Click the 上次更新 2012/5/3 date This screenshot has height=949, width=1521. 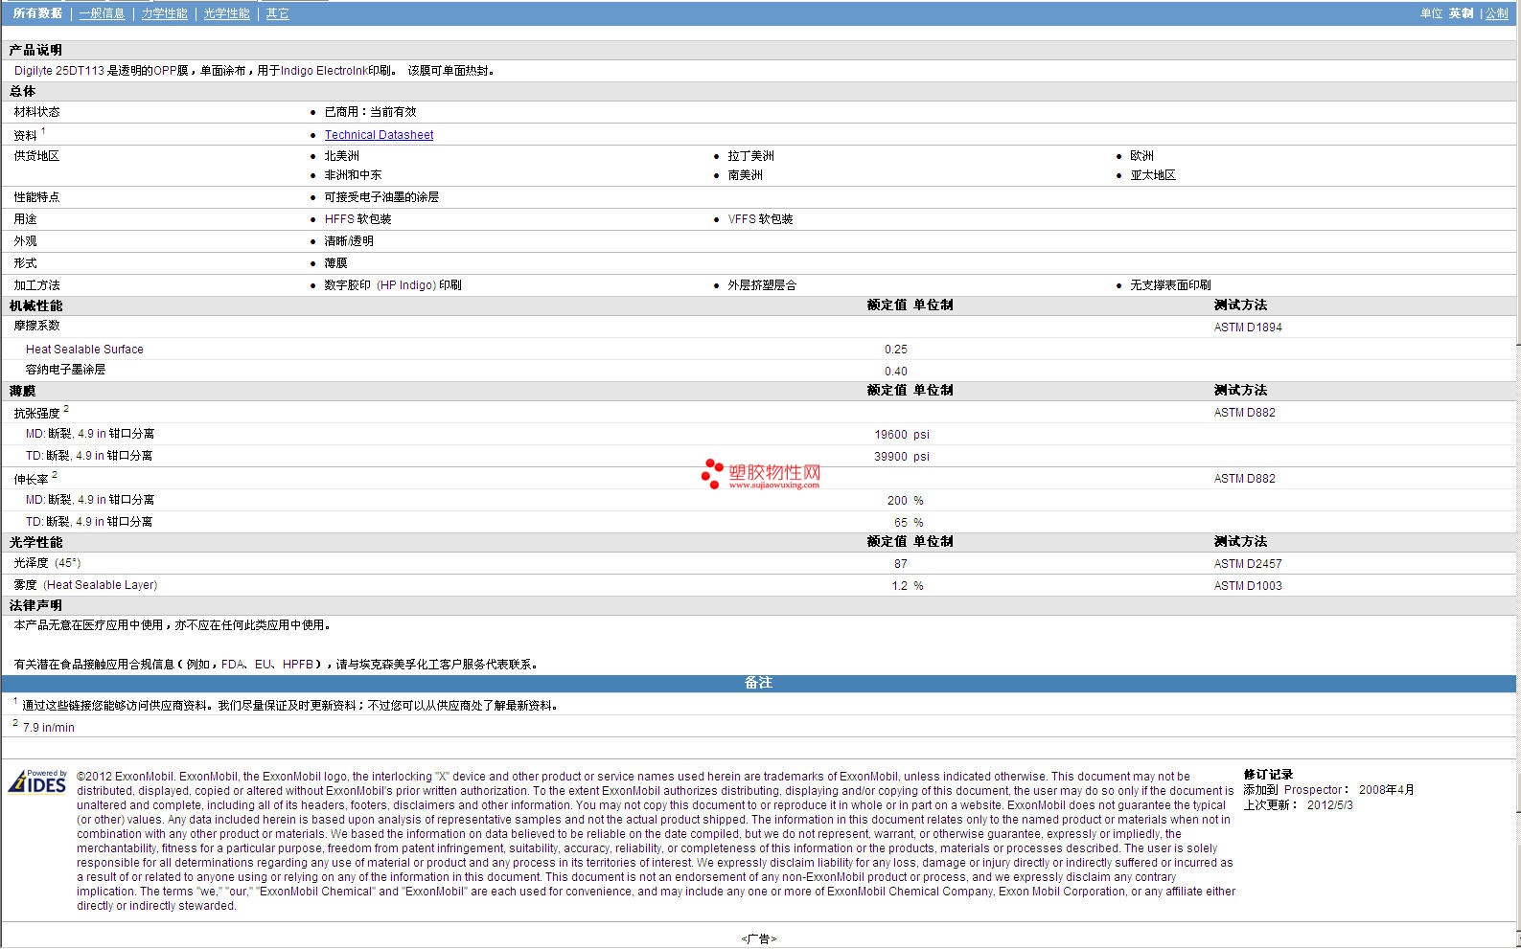(x=1299, y=805)
